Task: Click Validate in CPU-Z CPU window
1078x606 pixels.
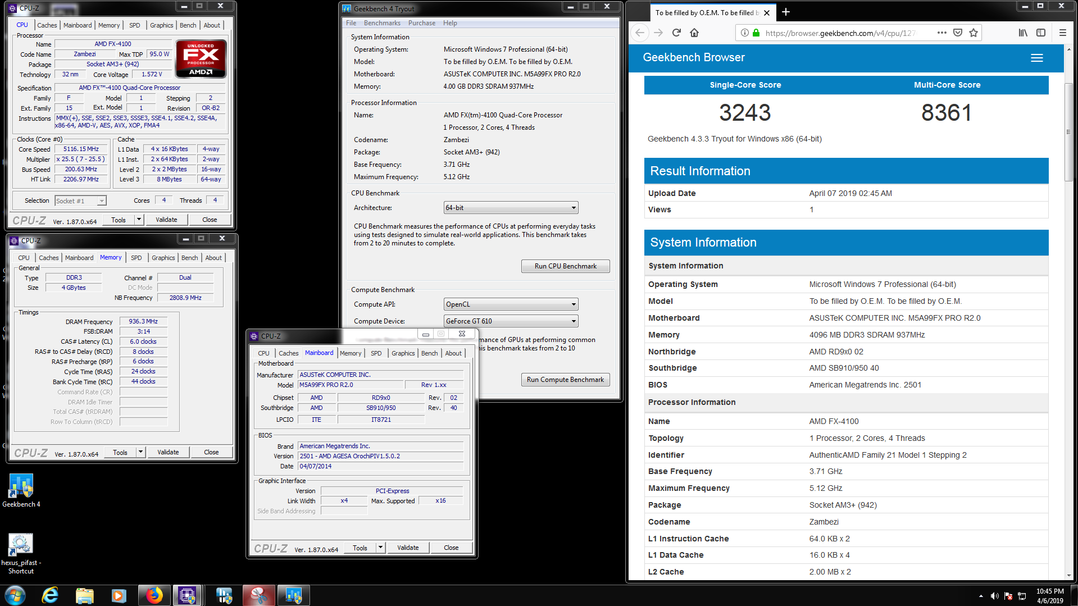Action: [x=166, y=220]
